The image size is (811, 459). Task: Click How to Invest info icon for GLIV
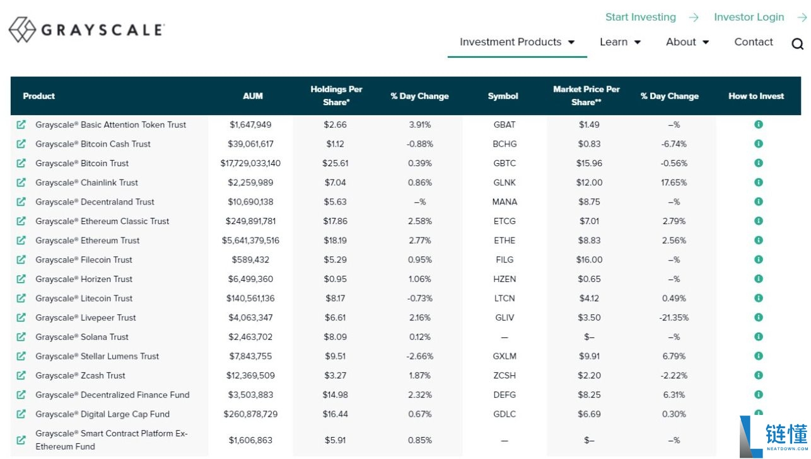pos(759,317)
